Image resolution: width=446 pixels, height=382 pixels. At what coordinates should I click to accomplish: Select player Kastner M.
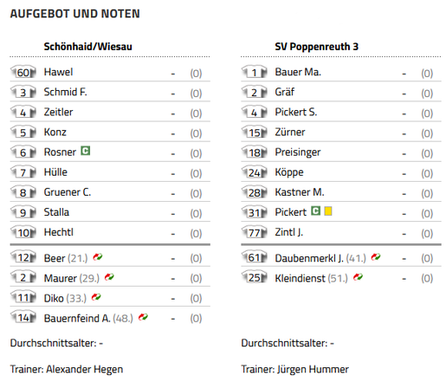[x=300, y=192]
